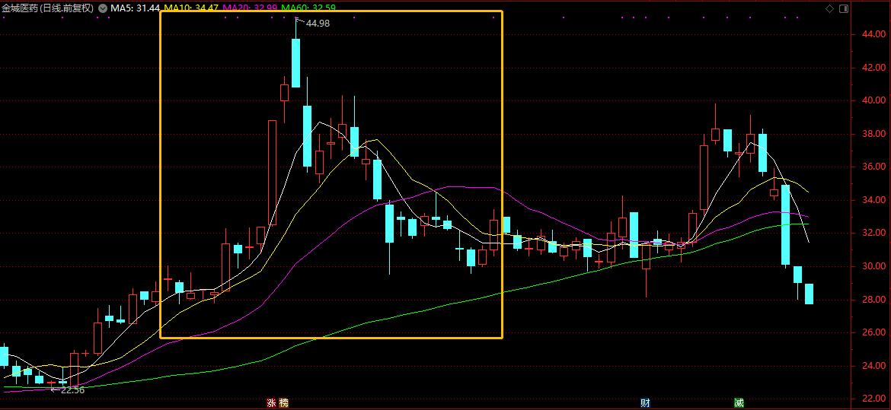Click the 30.00 price axis label
The height and width of the screenshot is (410, 891).
[x=873, y=266]
